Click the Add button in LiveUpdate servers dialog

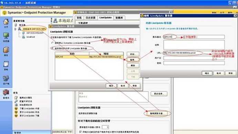(133, 54)
